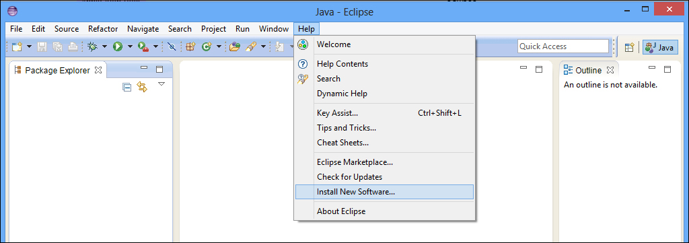Click the Run External Tools icon

143,46
